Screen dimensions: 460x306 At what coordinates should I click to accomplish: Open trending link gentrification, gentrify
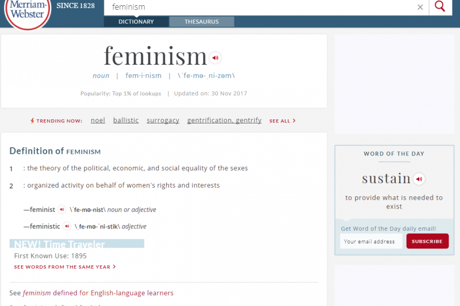(224, 121)
